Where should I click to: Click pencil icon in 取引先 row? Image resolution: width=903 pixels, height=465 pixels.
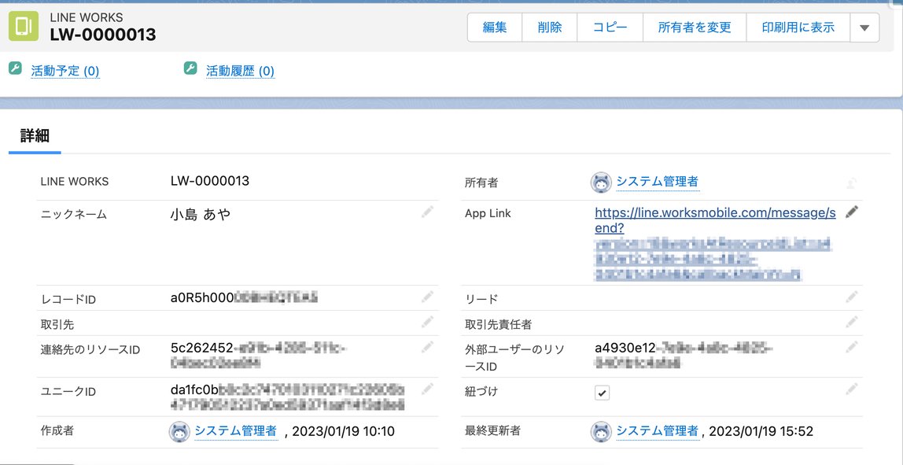pyautogui.click(x=427, y=323)
